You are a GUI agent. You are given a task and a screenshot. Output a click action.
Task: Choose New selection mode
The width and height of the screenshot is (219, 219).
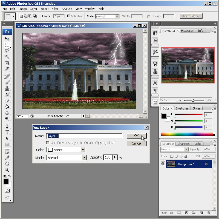pos(21,16)
